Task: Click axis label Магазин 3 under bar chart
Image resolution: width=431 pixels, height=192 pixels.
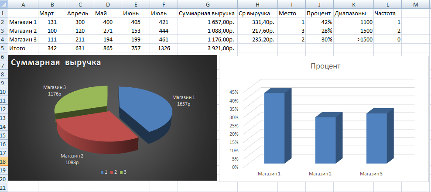Action: pos(371,174)
